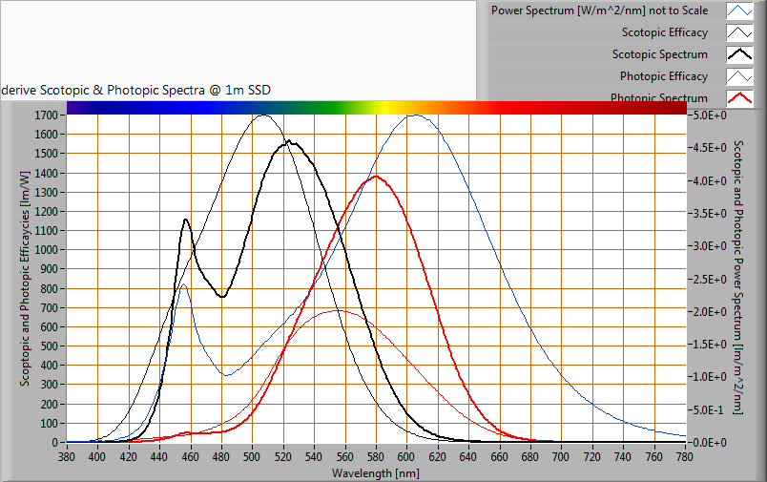The height and width of the screenshot is (482, 767).
Task: Click the rainbow wavelength color bar above the plot
Action: click(x=376, y=107)
